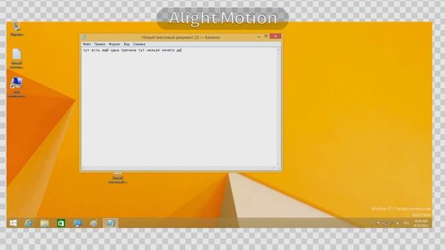Show hidden system tray icons
Screen dimensions: 445x250
372,224
